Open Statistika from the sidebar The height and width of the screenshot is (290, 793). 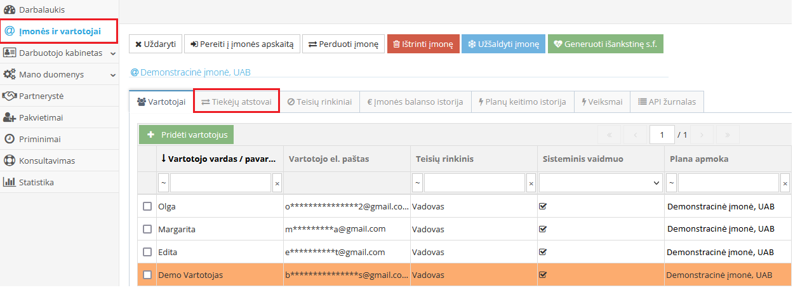pos(36,182)
